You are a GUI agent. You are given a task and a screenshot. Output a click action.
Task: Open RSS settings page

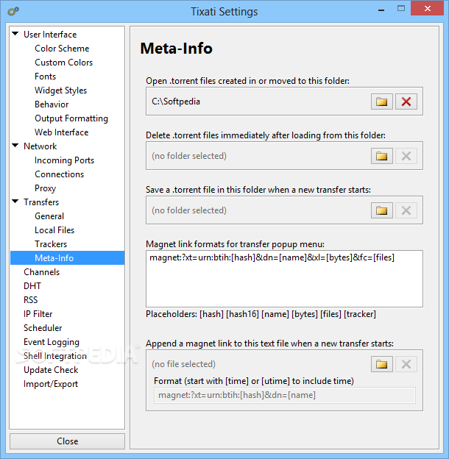(30, 300)
